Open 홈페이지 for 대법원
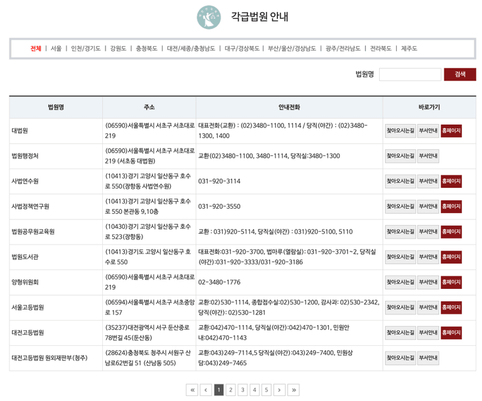Screen dimensions: 482x401 tap(451, 131)
